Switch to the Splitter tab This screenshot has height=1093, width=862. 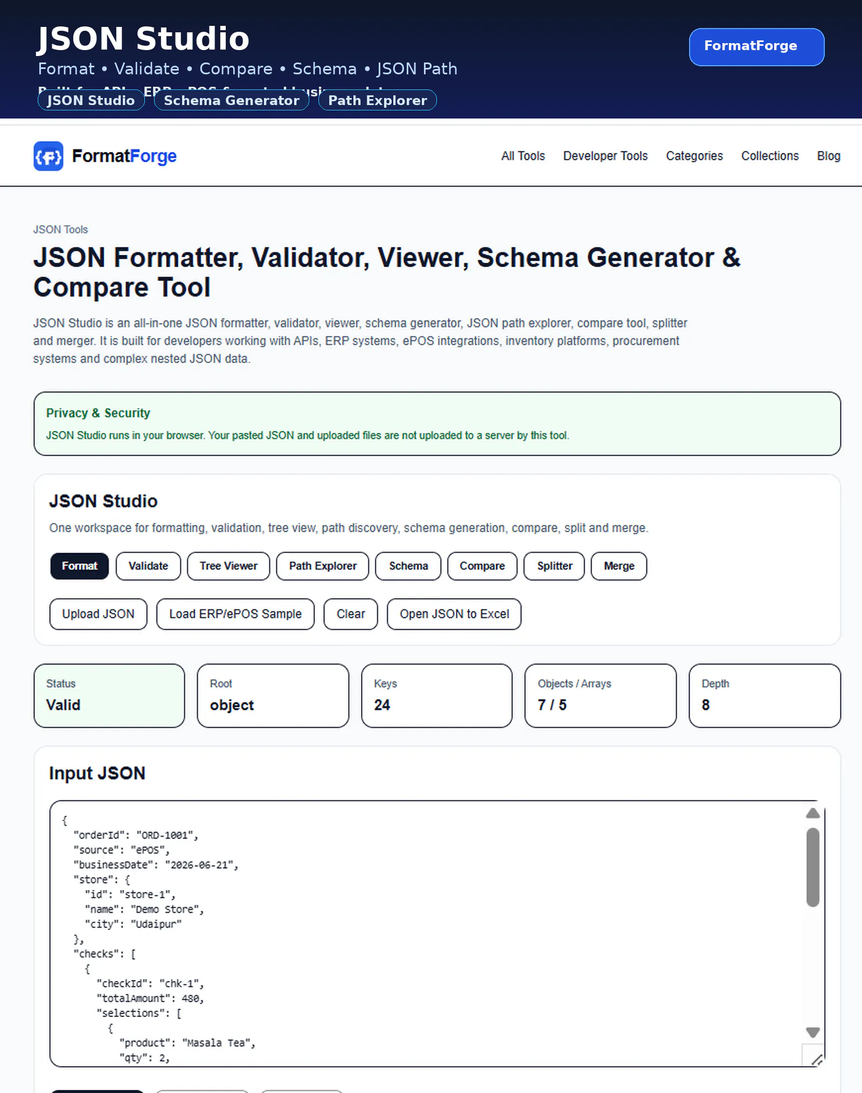point(554,566)
